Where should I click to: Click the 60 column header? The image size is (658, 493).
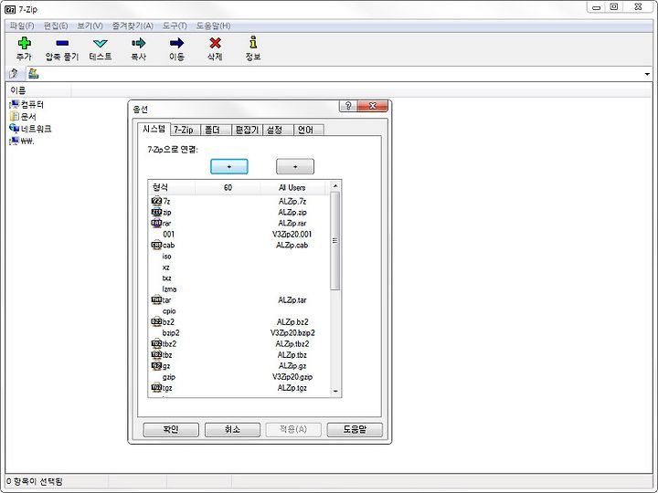pyautogui.click(x=228, y=187)
